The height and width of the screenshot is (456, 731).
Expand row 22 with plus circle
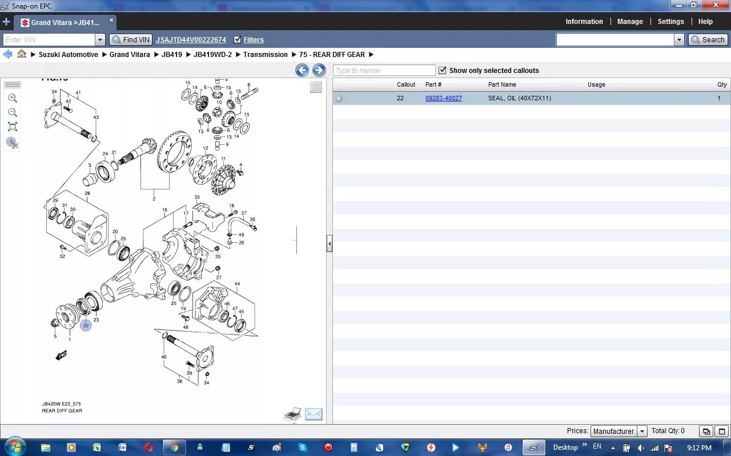coord(339,99)
